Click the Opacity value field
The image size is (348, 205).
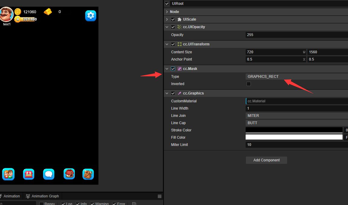tap(297, 35)
